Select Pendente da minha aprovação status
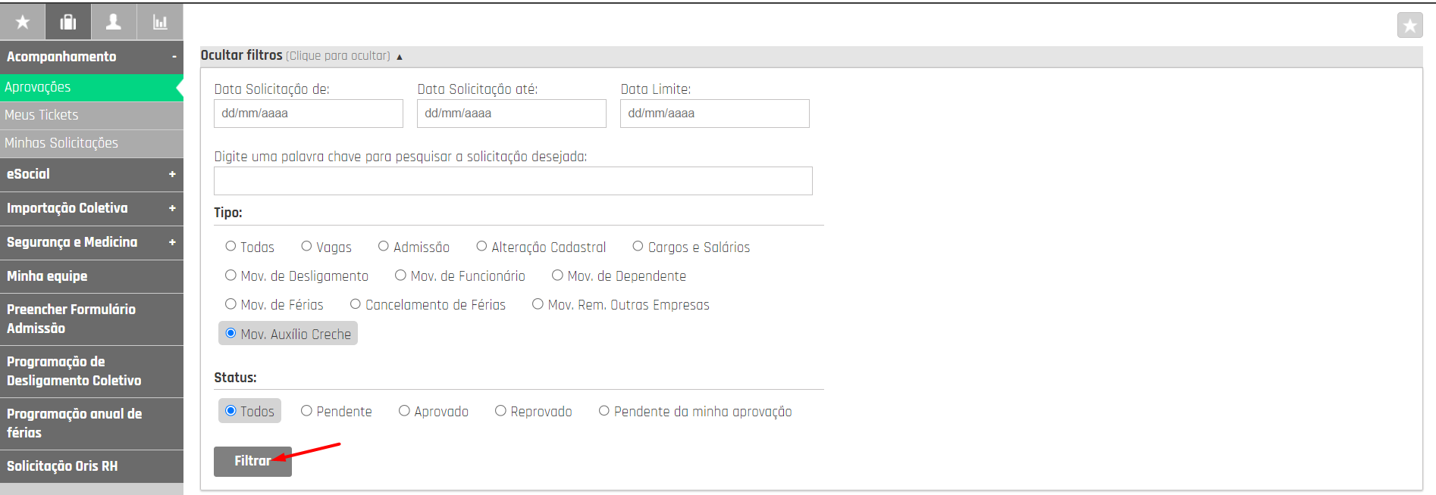1436x495 pixels. click(x=604, y=410)
